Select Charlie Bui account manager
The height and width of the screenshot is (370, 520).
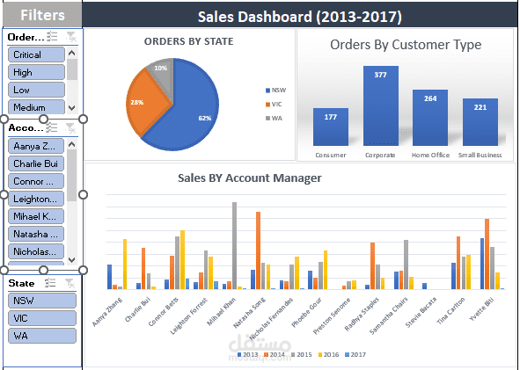36,163
